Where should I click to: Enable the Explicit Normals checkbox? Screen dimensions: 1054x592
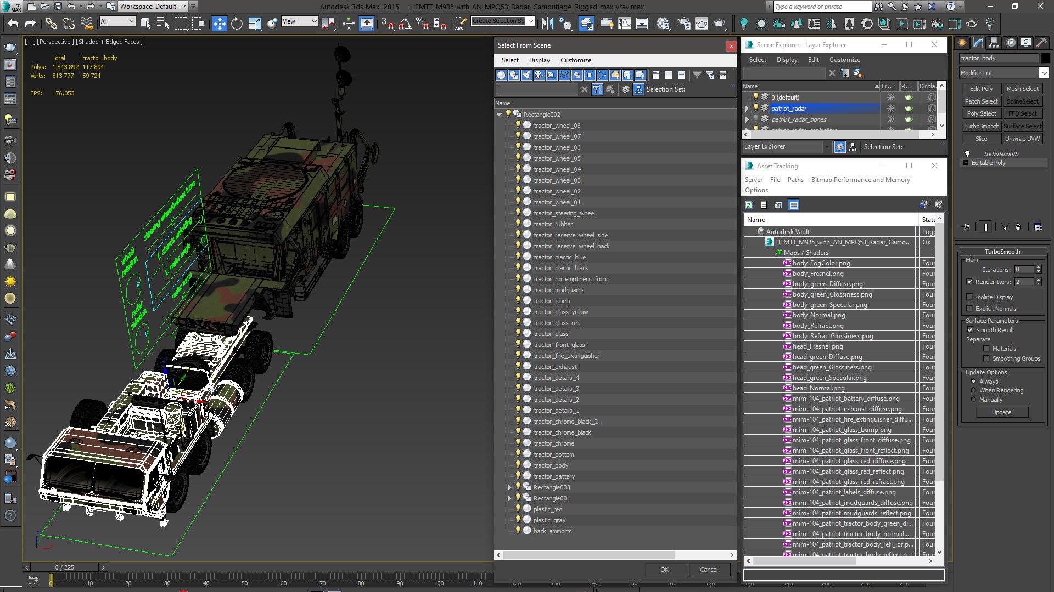pyautogui.click(x=969, y=309)
